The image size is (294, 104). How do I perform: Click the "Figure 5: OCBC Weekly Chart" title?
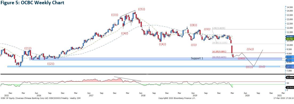click(32, 3)
